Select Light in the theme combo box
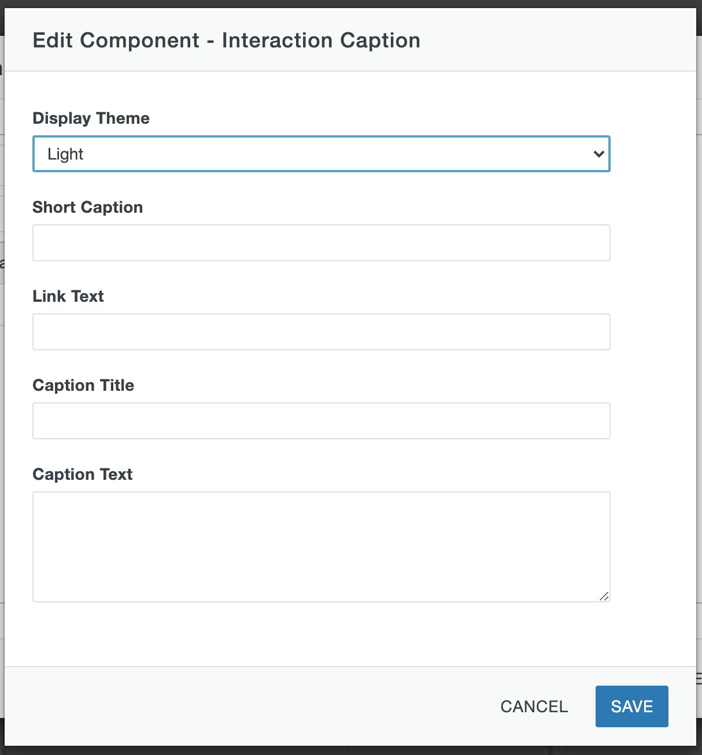702x755 pixels. 322,154
